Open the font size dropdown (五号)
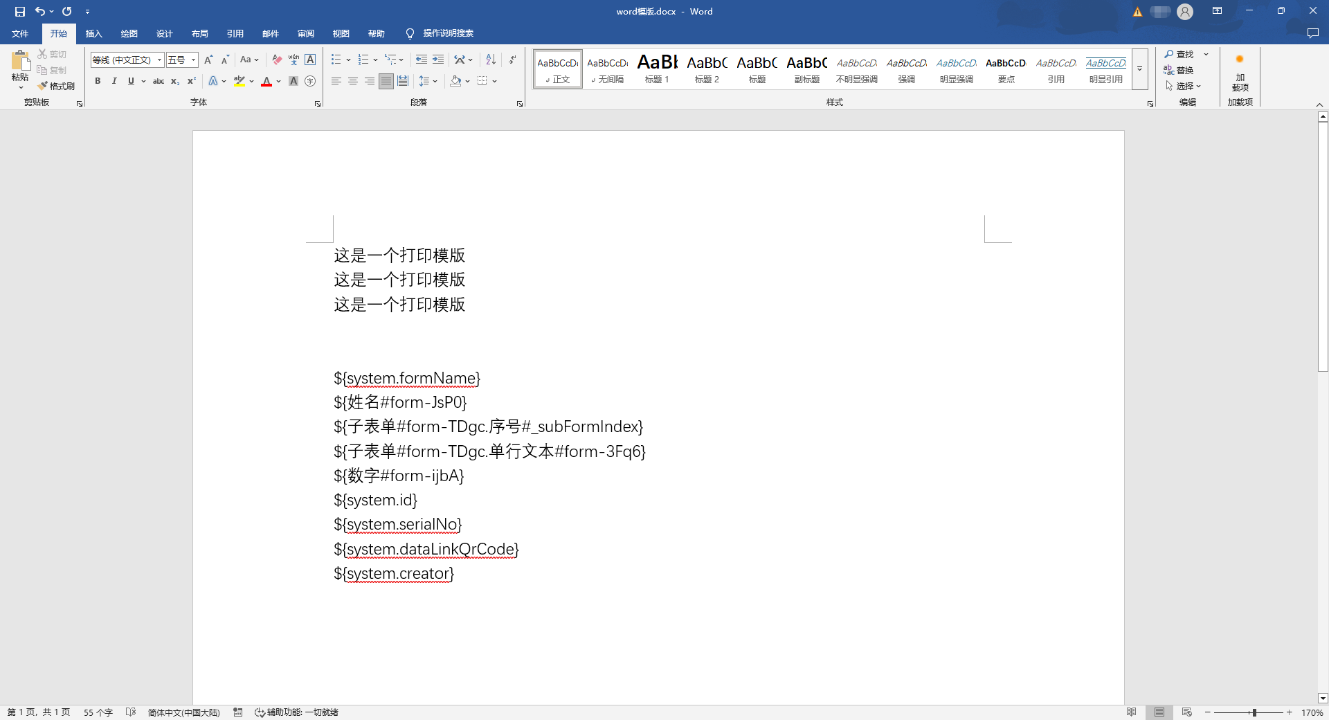The height and width of the screenshot is (720, 1329). click(x=194, y=60)
